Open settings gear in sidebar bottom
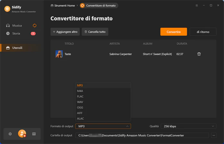This screenshot has width=224, height=144. pyautogui.click(x=10, y=134)
